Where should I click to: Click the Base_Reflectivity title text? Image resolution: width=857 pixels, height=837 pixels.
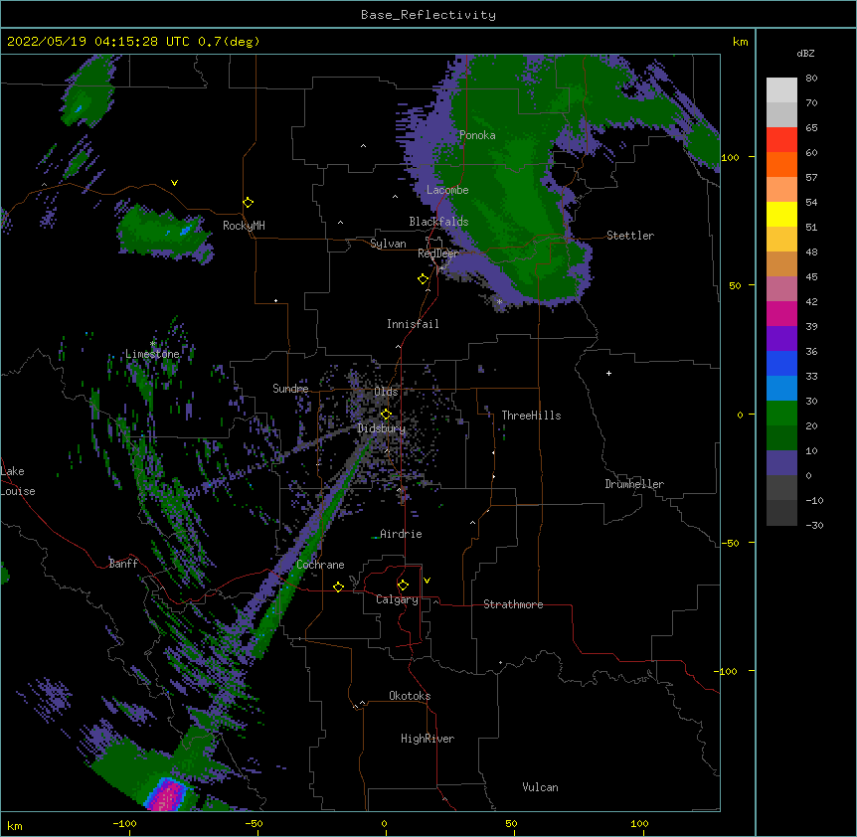coord(428,15)
